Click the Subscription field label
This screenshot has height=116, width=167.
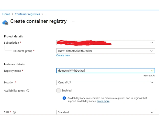(x=12, y=43)
